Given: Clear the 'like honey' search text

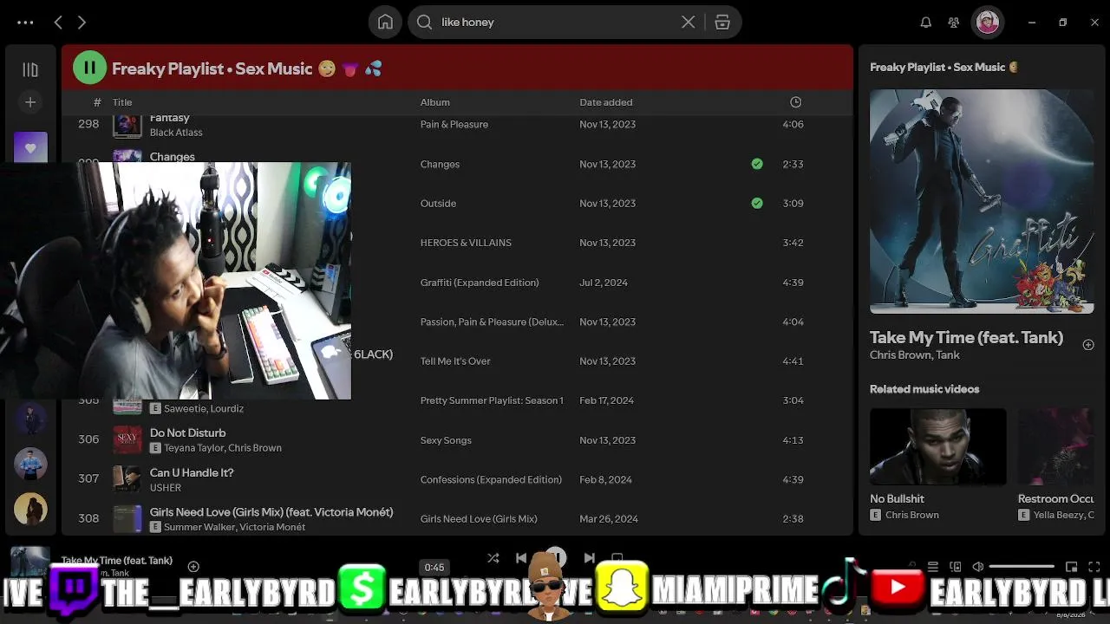Looking at the screenshot, I should click(x=688, y=23).
